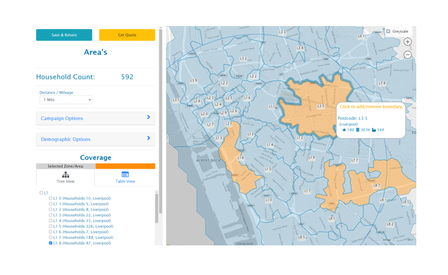Image resolution: width=448 pixels, height=275 pixels.
Task: Click the L1 8 postcode label on map
Action: (241, 158)
